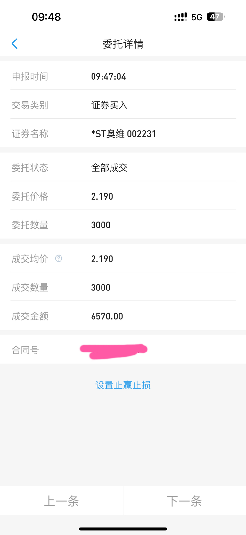Image resolution: width=246 pixels, height=535 pixels.
Task: Tap the home indicator bar at bottom
Action: tap(123, 529)
